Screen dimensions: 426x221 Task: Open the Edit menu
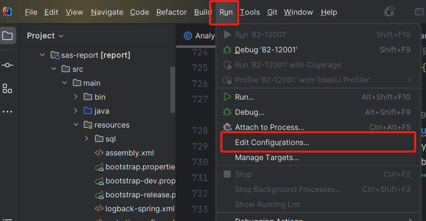click(x=51, y=12)
